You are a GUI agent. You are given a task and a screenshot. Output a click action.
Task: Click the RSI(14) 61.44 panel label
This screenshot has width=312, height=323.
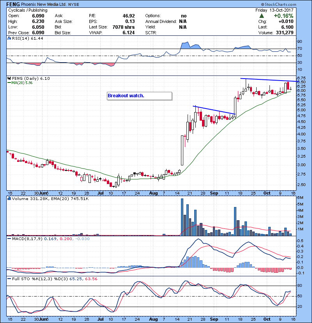28,38
